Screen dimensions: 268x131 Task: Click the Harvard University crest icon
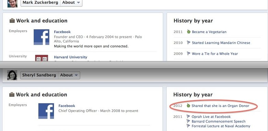pos(42,58)
